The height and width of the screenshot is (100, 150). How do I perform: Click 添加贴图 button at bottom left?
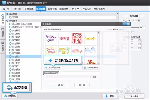pos(10,96)
